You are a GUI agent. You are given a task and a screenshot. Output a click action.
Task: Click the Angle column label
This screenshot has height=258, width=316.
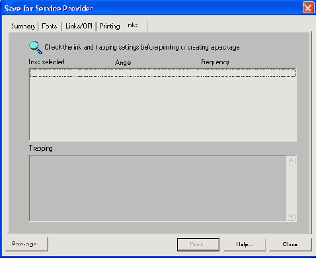click(x=123, y=63)
